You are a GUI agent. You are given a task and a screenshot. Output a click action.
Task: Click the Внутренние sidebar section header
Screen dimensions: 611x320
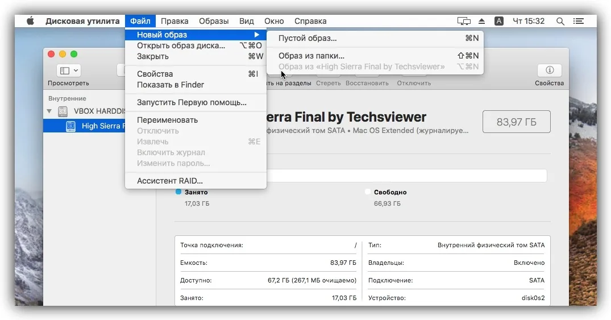68,98
